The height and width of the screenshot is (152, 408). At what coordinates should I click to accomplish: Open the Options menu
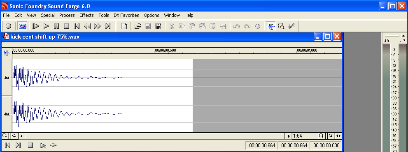152,15
